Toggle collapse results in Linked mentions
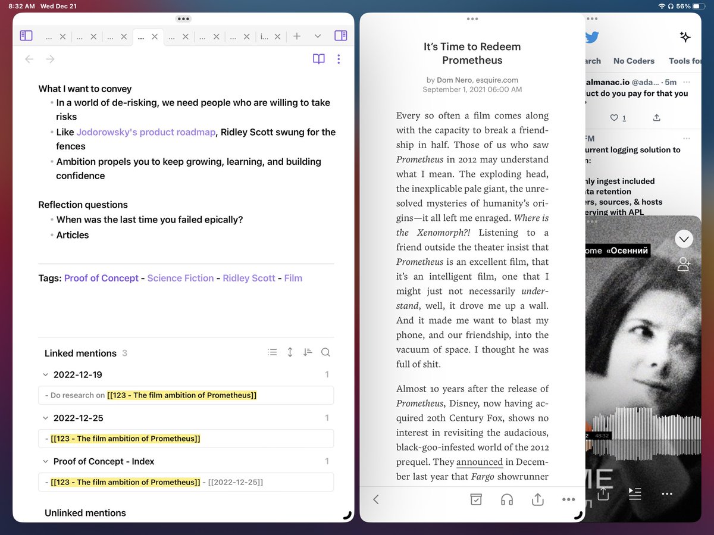714x535 pixels. (273, 352)
